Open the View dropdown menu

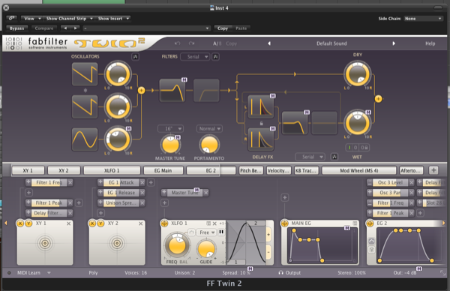[31, 18]
